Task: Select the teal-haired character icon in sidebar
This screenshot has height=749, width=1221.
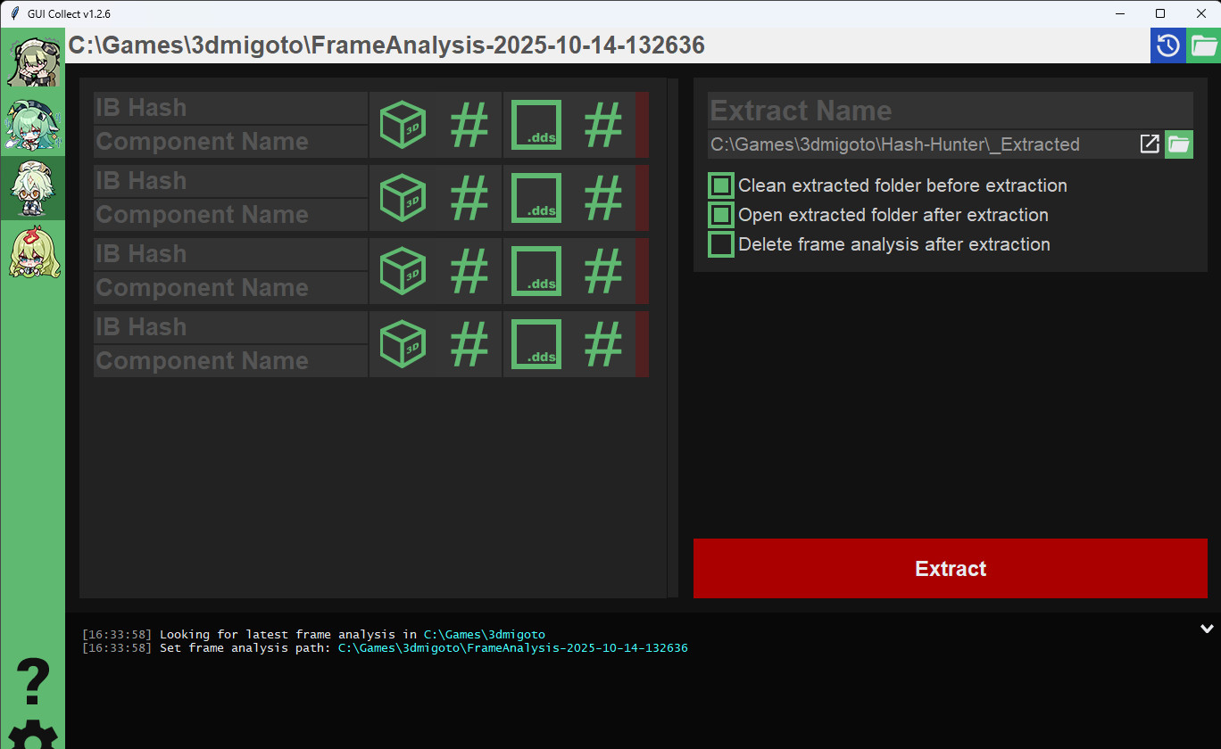Action: click(33, 124)
